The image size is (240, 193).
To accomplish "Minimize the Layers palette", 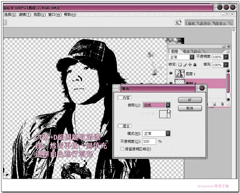I will pos(224,46).
